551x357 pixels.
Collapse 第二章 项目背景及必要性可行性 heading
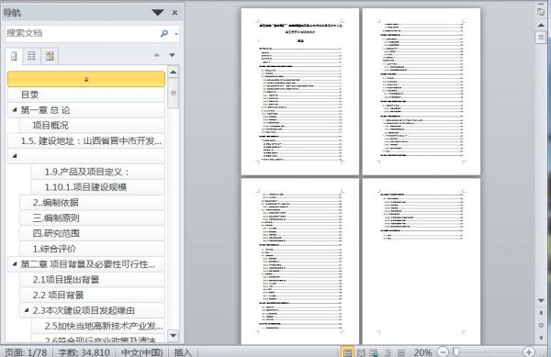point(15,263)
